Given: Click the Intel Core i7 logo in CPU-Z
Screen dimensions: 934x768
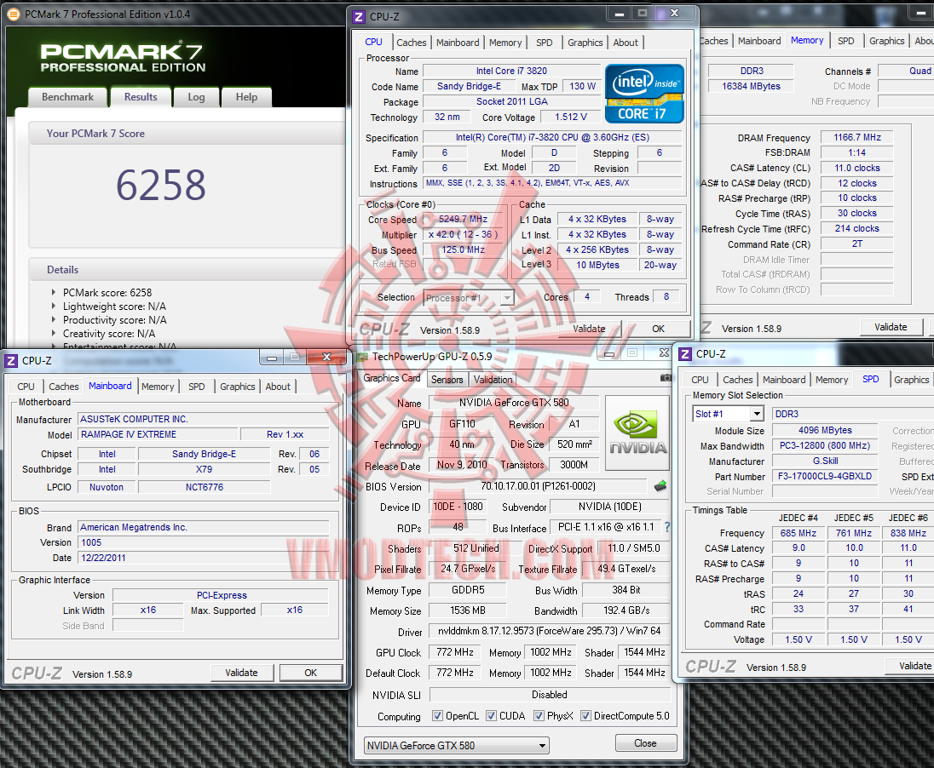Looking at the screenshot, I should click(x=644, y=94).
